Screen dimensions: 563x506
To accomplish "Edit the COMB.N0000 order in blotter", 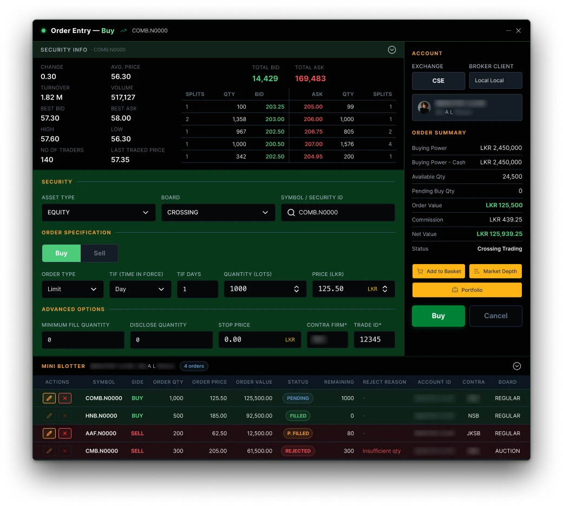I will (x=49, y=398).
